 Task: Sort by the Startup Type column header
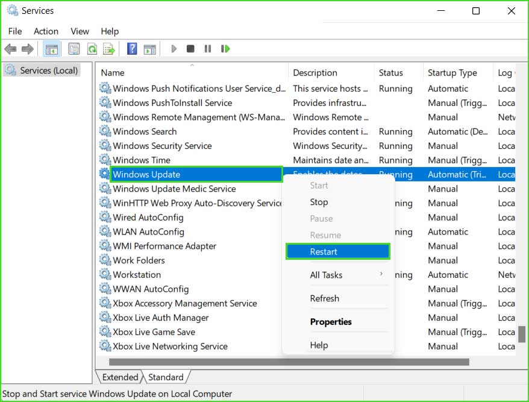[x=458, y=72]
